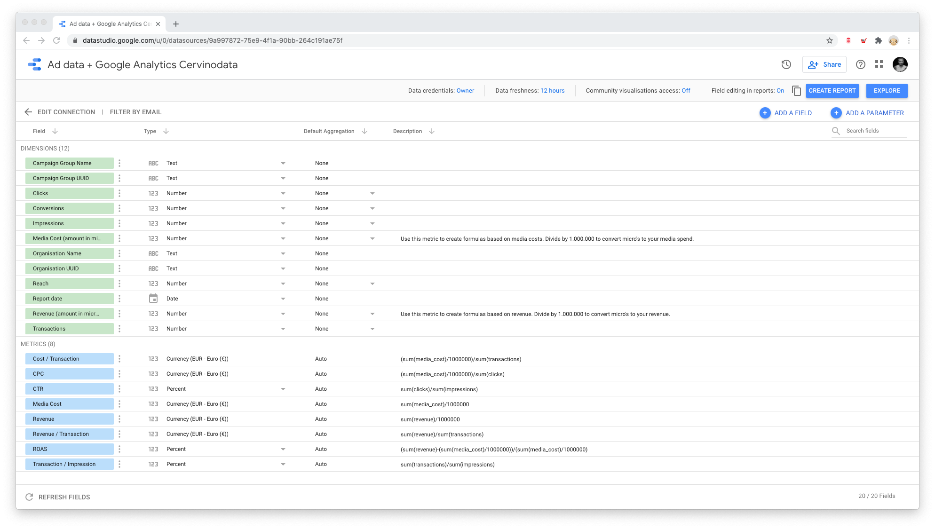Expand the Type dropdown for CTR
The width and height of the screenshot is (935, 529).
click(283, 389)
